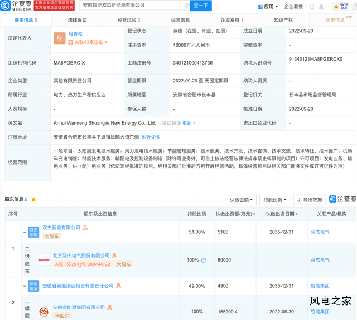Click the 安徽省能源集团 logo thumbnail

[x=44, y=312]
